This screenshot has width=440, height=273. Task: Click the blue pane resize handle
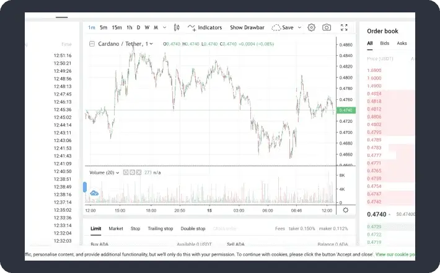tap(85, 187)
